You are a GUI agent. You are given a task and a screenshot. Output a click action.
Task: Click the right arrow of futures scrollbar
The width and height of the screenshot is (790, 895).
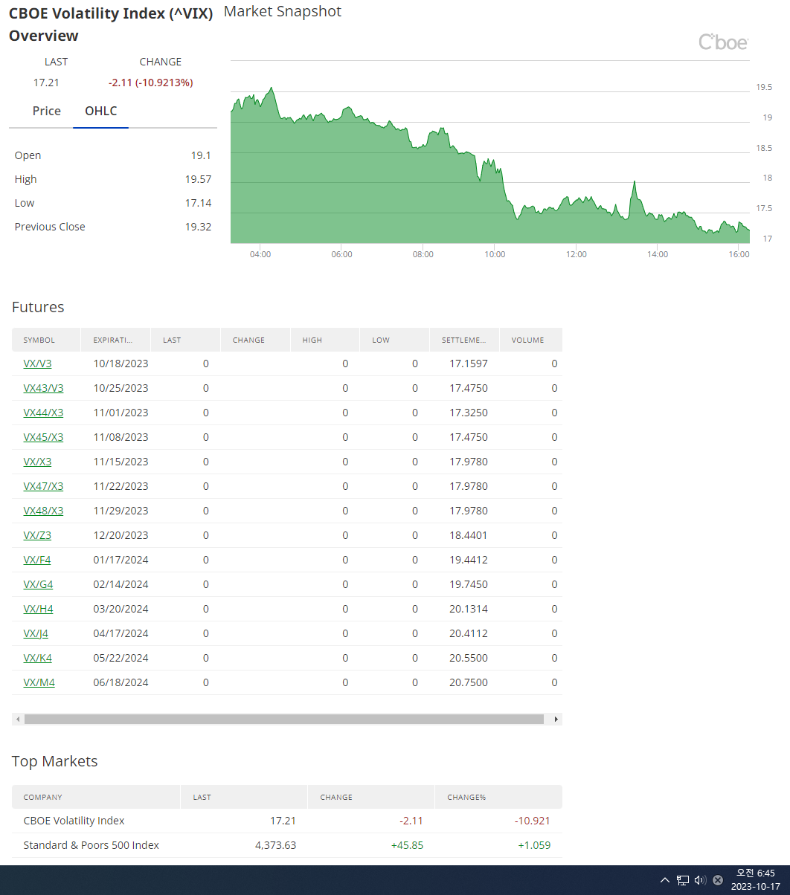556,720
